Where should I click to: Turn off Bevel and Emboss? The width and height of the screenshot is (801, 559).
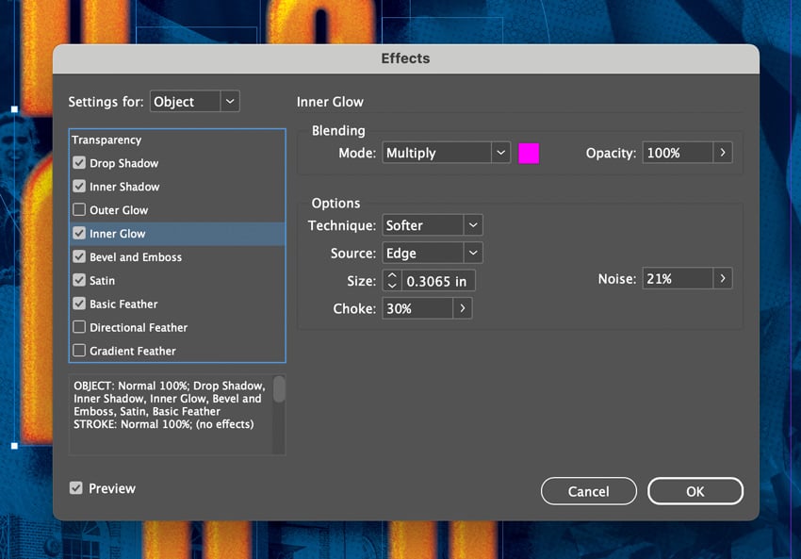point(79,256)
